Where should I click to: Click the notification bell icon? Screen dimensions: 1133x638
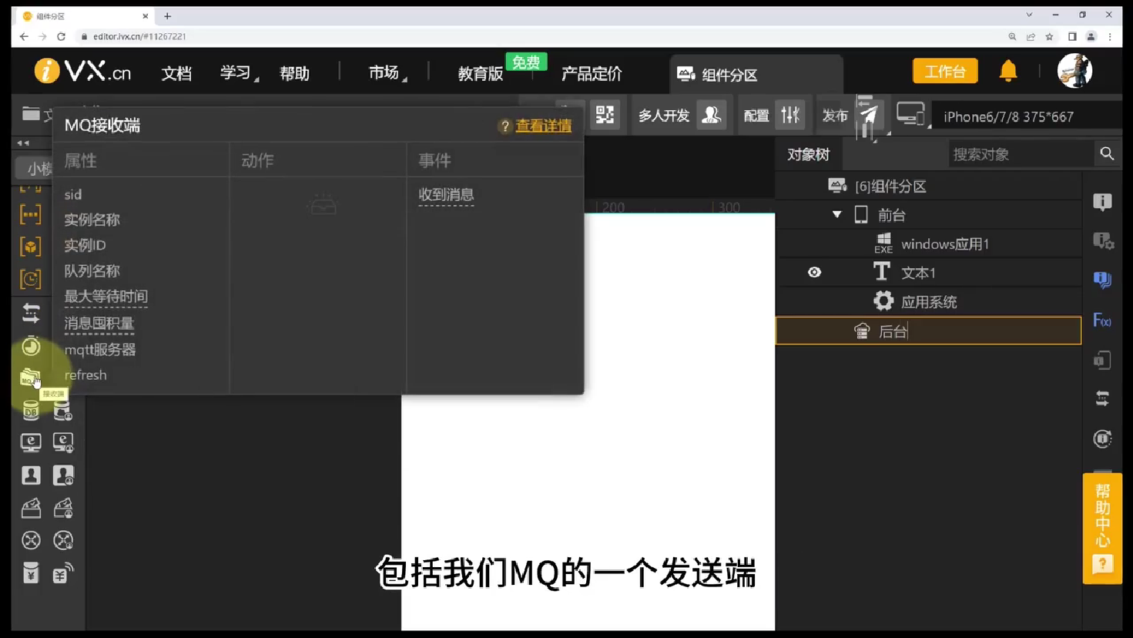pos(1007,71)
